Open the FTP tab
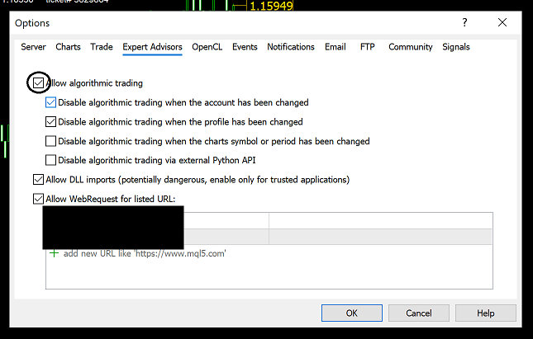 click(368, 47)
